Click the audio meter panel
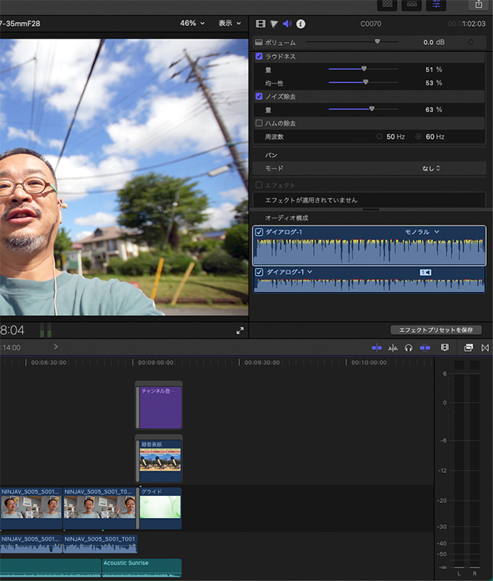 [x=464, y=468]
